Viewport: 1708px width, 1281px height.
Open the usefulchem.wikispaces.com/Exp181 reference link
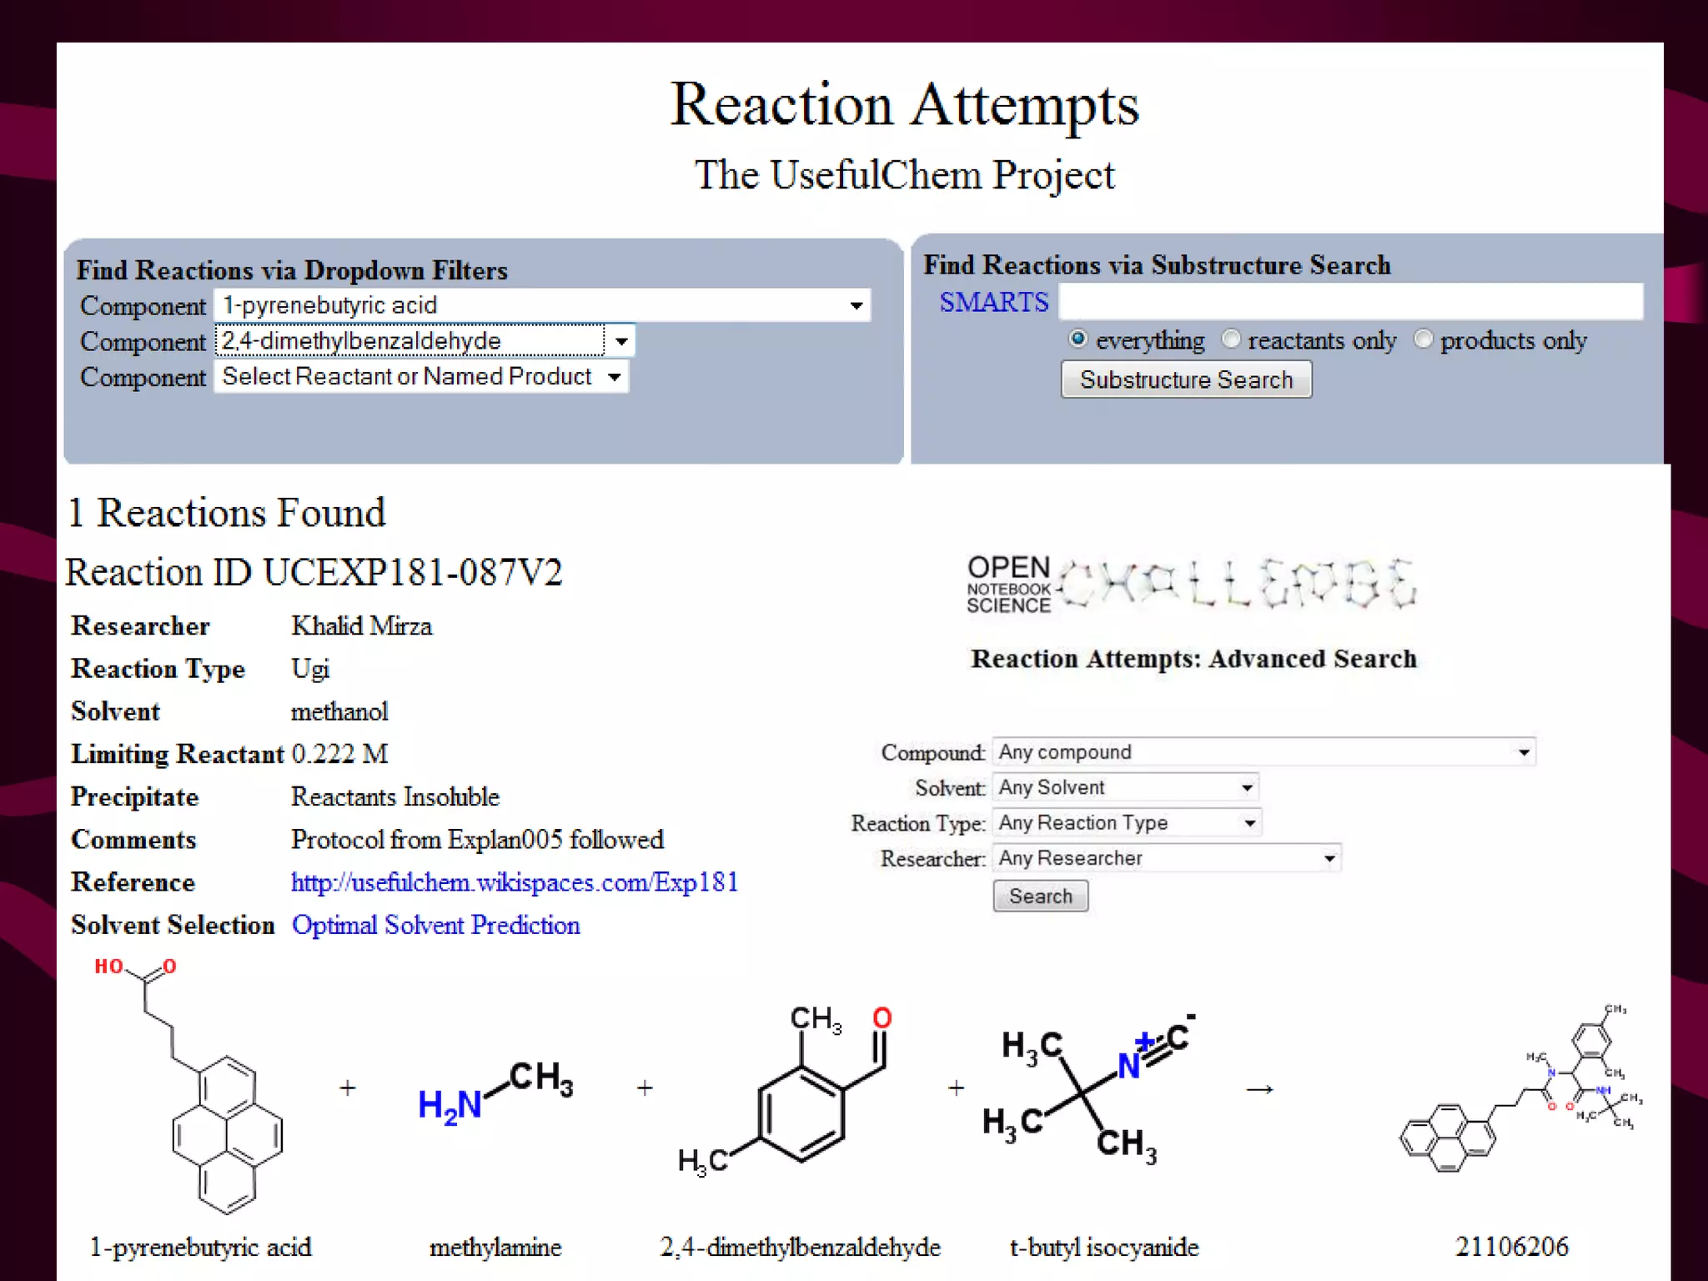[x=515, y=882]
